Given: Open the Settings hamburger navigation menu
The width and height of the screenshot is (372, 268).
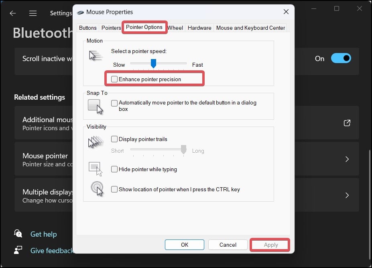Looking at the screenshot, I should click(33, 13).
